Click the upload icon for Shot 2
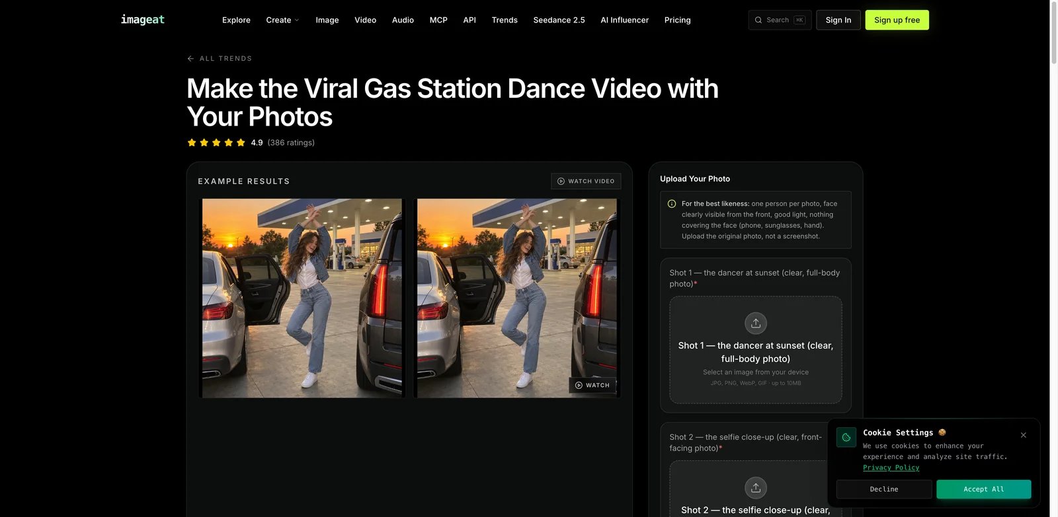 [756, 488]
